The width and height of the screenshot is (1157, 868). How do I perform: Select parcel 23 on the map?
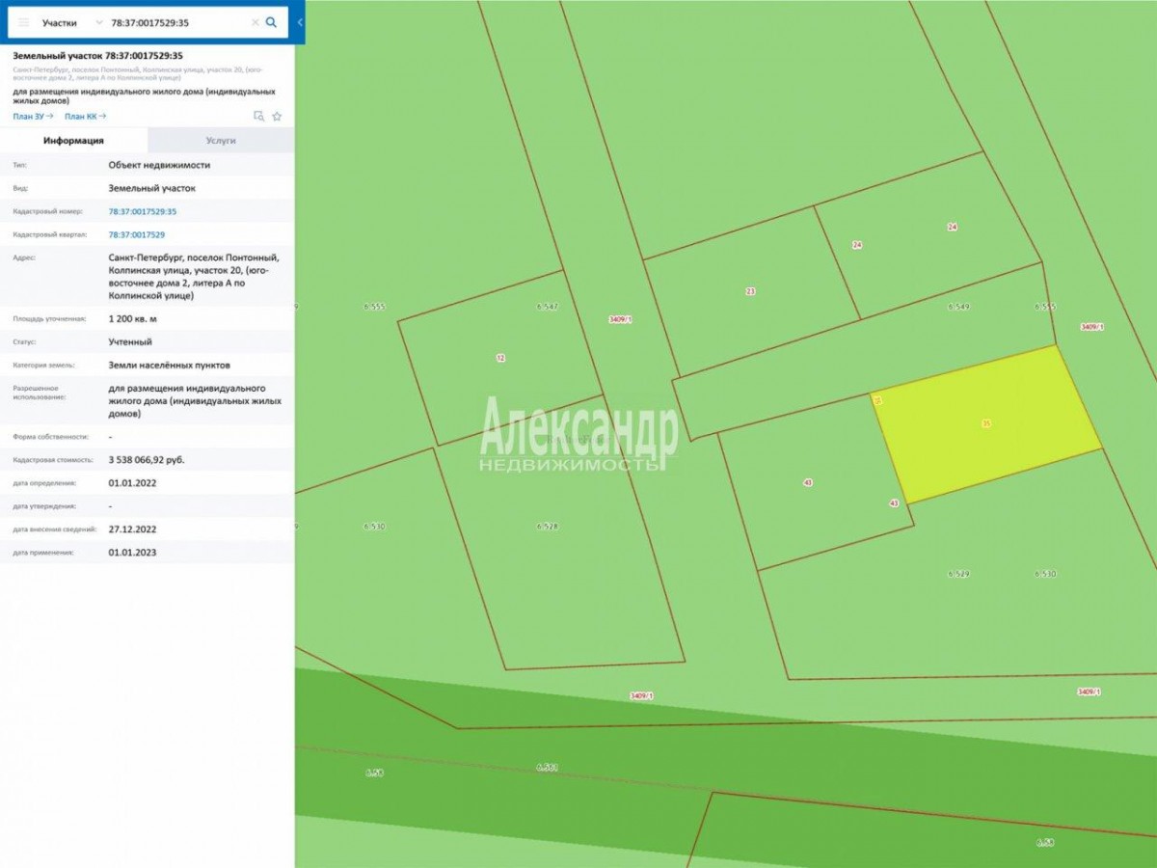tap(751, 290)
